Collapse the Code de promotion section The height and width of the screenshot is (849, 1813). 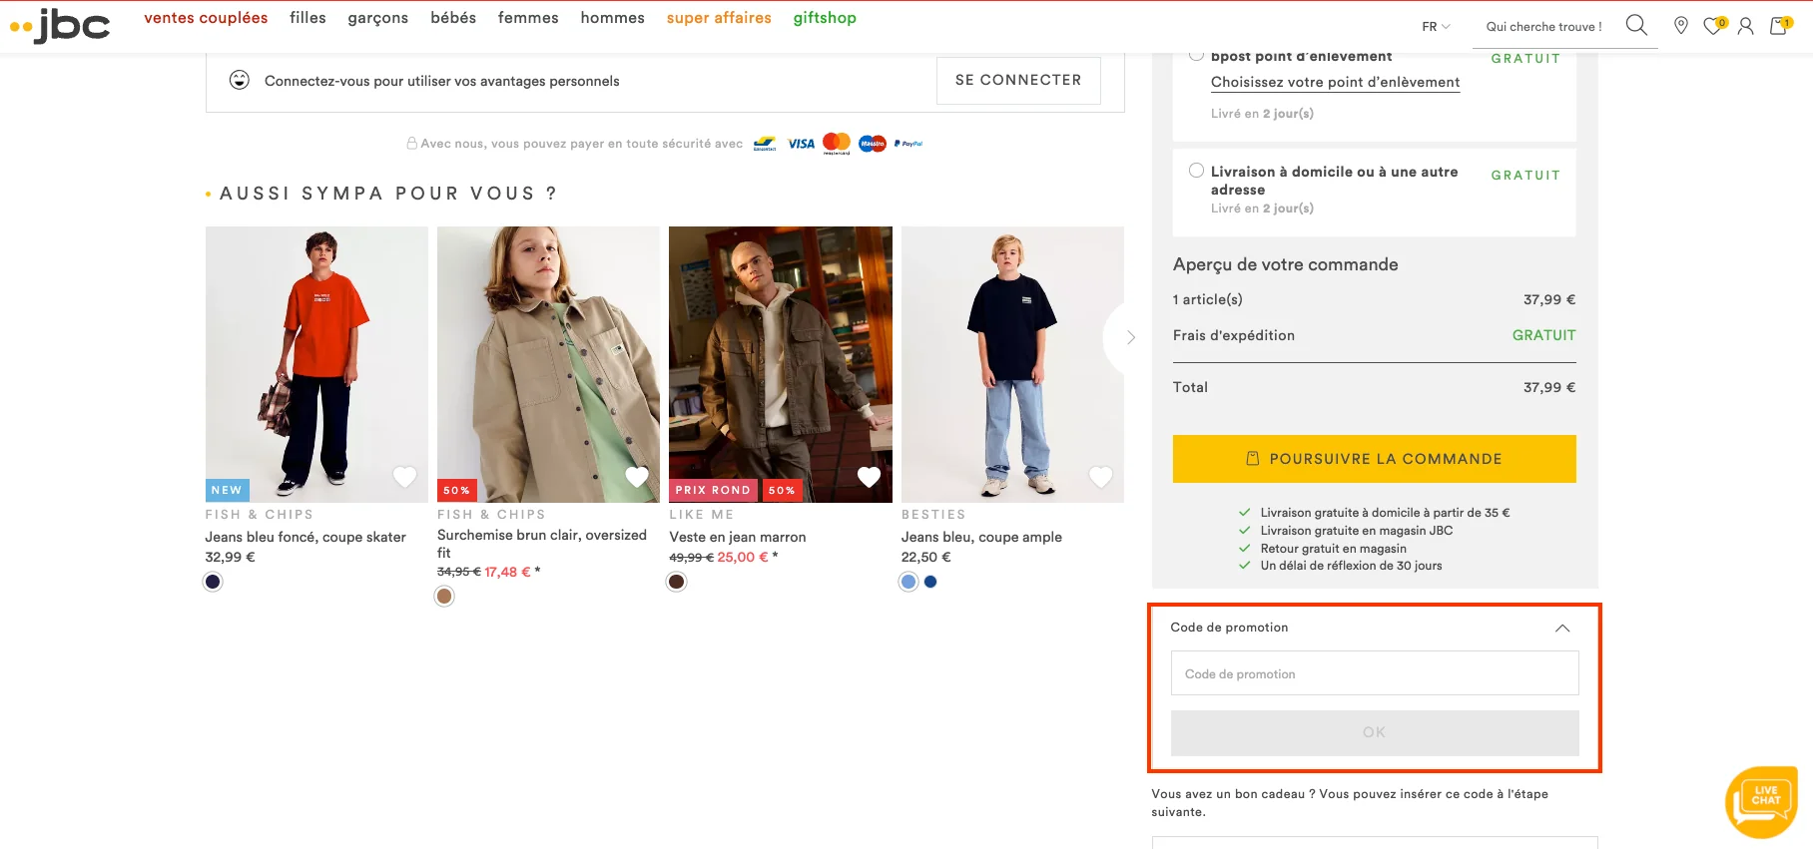pyautogui.click(x=1562, y=628)
